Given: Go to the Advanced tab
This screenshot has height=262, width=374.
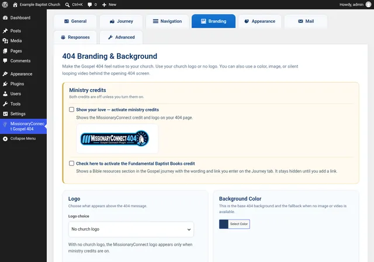Looking at the screenshot, I should point(121,38).
